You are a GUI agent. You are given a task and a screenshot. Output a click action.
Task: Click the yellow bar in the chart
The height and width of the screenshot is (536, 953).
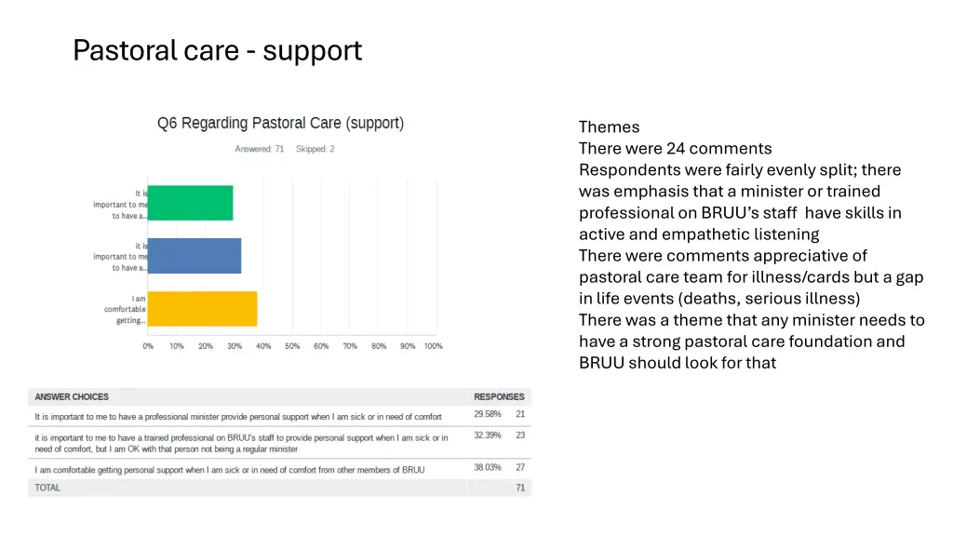click(202, 309)
